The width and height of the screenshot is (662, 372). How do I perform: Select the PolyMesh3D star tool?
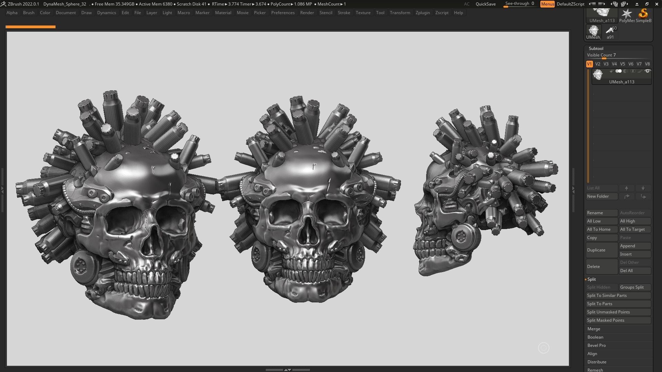click(x=626, y=14)
